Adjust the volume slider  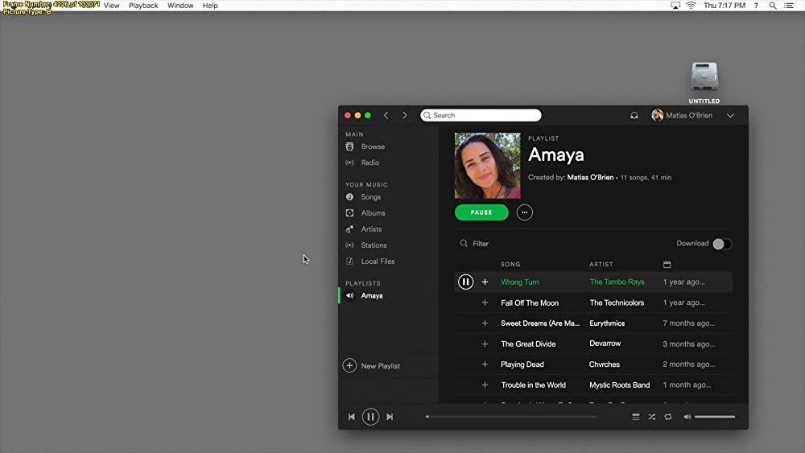point(715,417)
